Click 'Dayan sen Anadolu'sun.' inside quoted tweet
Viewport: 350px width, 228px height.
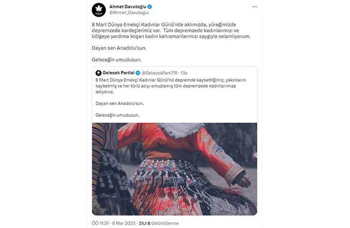point(120,103)
